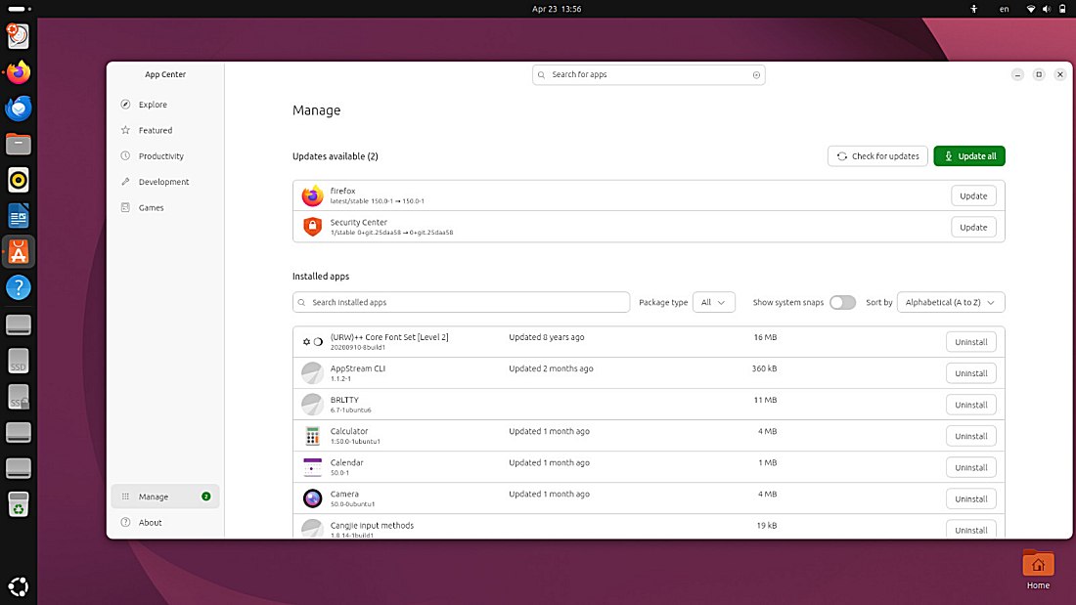Select the Explore compass icon in sidebar
Viewport: 1076px width, 605px height.
pyautogui.click(x=125, y=105)
